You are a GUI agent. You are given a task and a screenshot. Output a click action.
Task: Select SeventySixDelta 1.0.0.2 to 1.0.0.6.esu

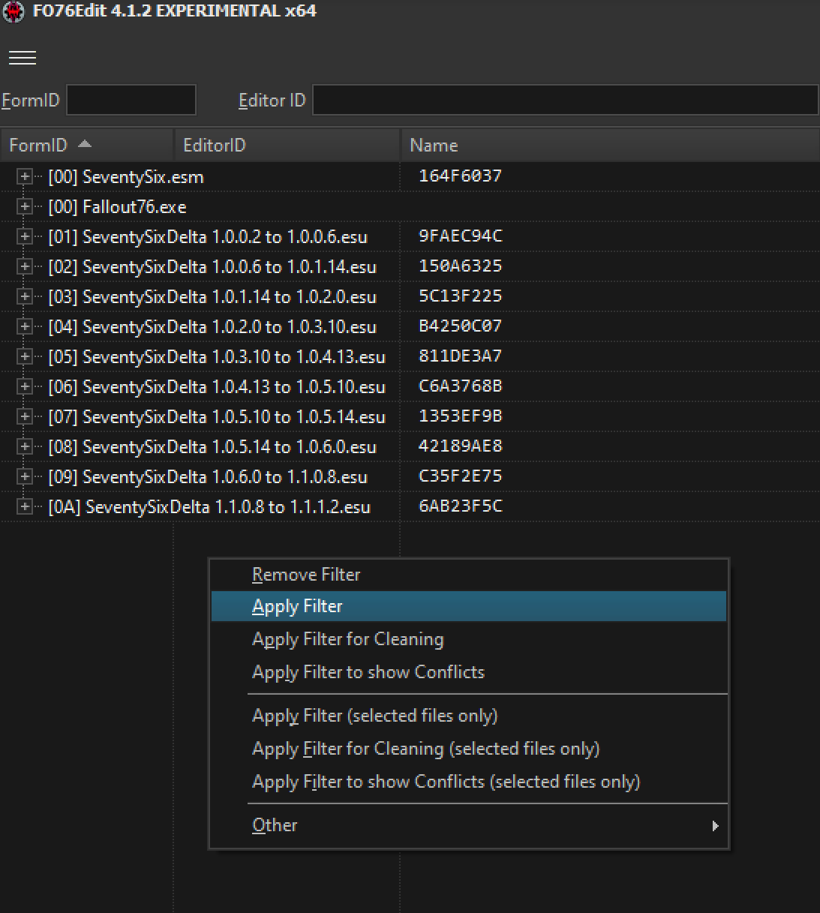pyautogui.click(x=208, y=236)
